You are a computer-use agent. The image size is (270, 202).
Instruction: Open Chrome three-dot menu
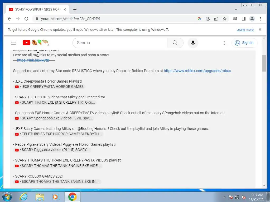(x=261, y=19)
